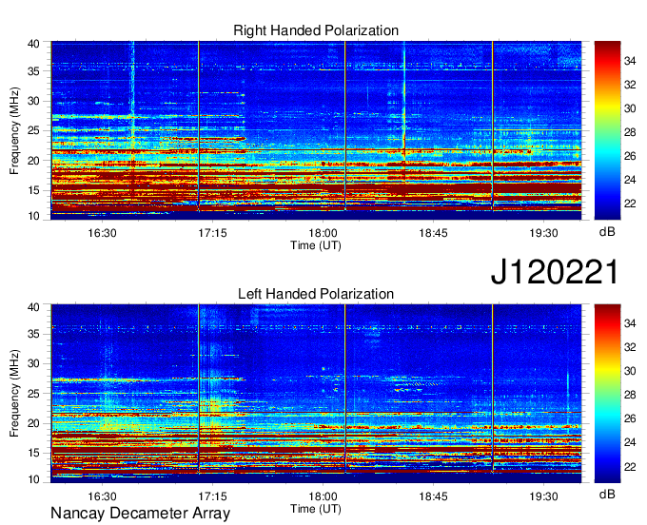Click the "Nancay Decameter Array" caption

pyautogui.click(x=140, y=514)
